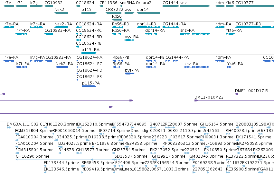Select the Ir7g-PA protein feature
Screen dimensions: 274x174
click(x=36, y=61)
